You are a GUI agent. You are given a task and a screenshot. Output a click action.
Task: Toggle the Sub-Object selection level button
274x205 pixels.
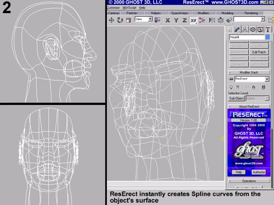point(236,98)
